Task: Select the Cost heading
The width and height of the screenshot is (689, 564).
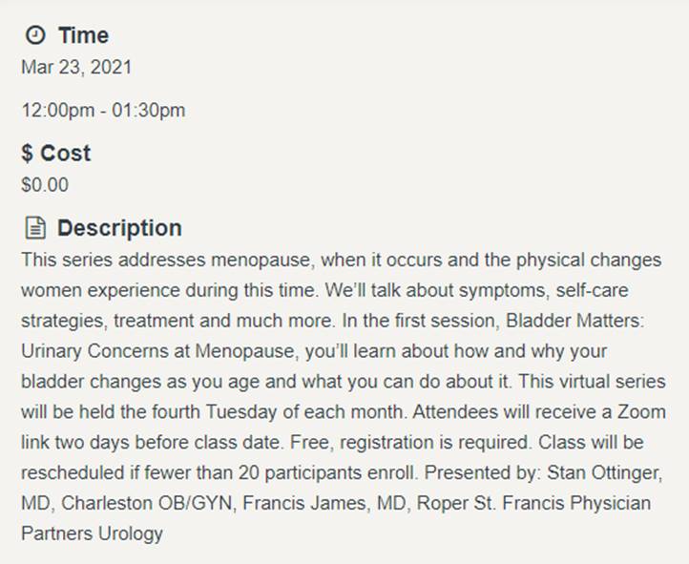Action: click(66, 154)
